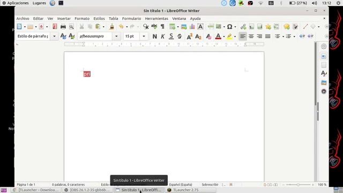Open the Lugares system menu
Screen dimensions: 343x193
[39, 3]
